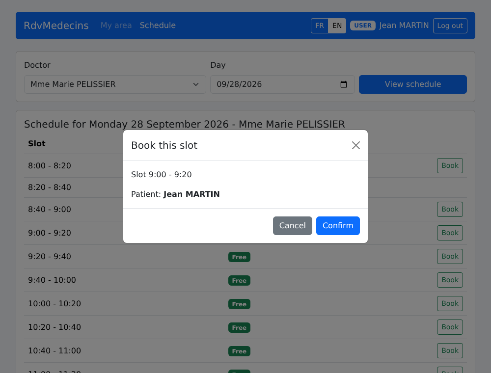The image size is (491, 373).
Task: Cancel the slot booking dialog
Action: [x=293, y=226]
